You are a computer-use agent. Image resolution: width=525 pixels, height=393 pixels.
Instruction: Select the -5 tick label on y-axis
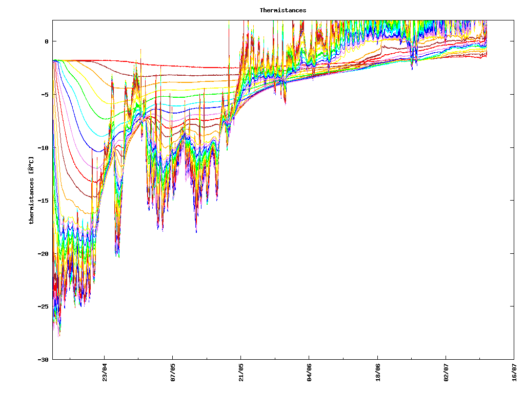point(45,95)
